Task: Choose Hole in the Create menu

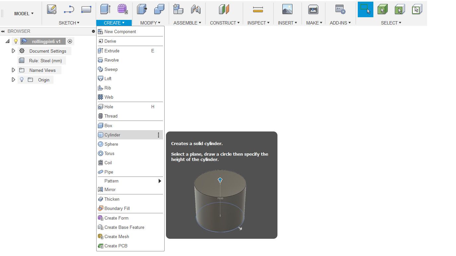Action: [130, 107]
